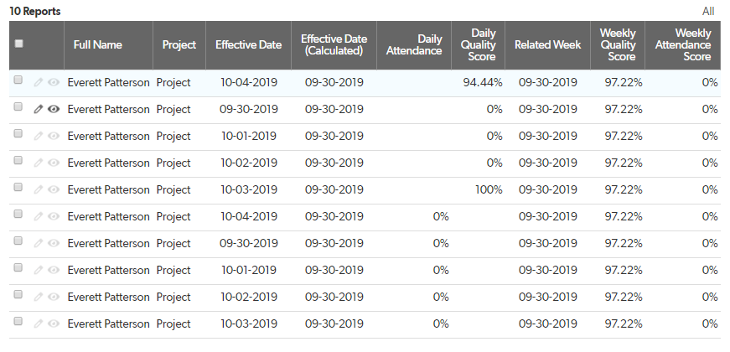Click the Related Week column header

click(x=547, y=45)
